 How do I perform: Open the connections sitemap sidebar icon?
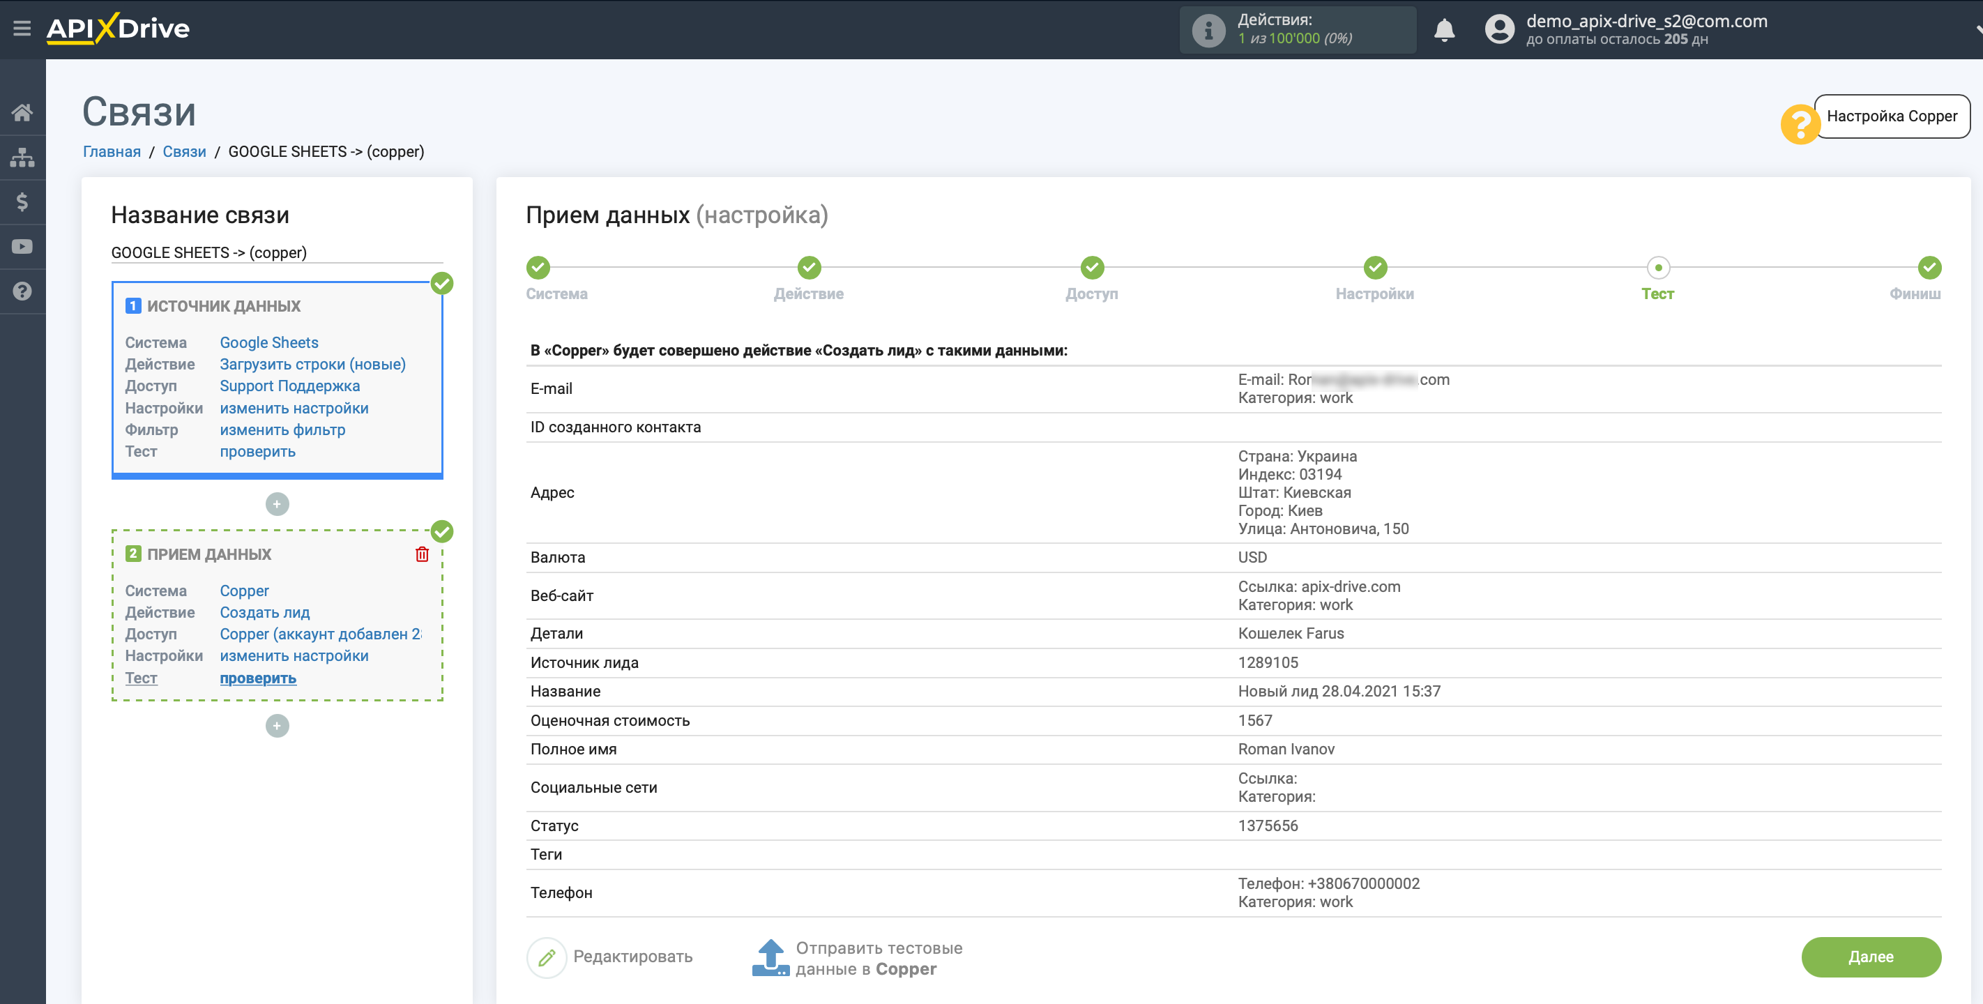22,157
